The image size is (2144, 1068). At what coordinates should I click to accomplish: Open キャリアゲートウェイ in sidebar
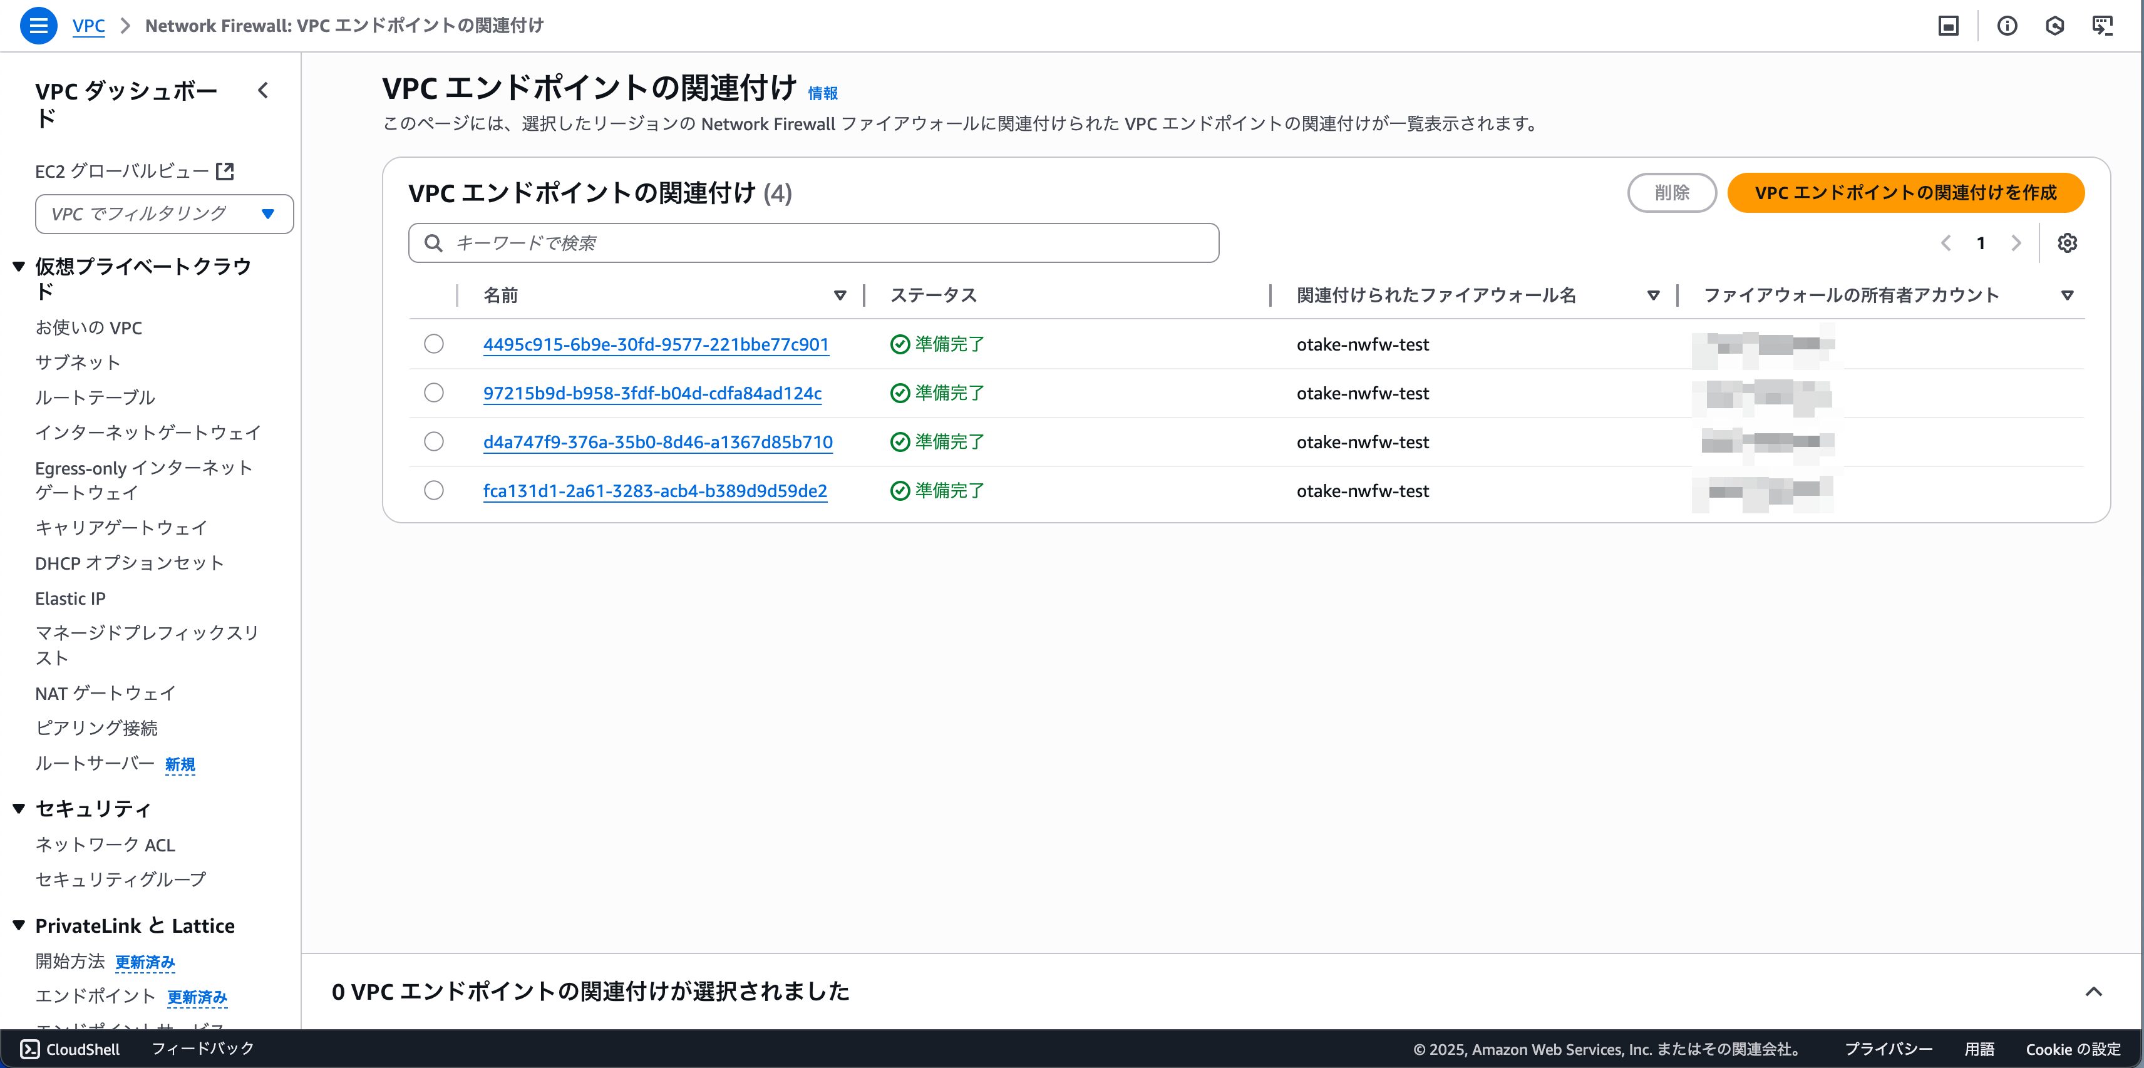click(x=121, y=528)
